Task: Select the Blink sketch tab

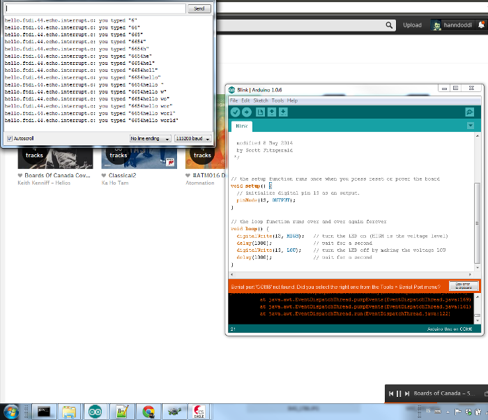Action: point(242,126)
